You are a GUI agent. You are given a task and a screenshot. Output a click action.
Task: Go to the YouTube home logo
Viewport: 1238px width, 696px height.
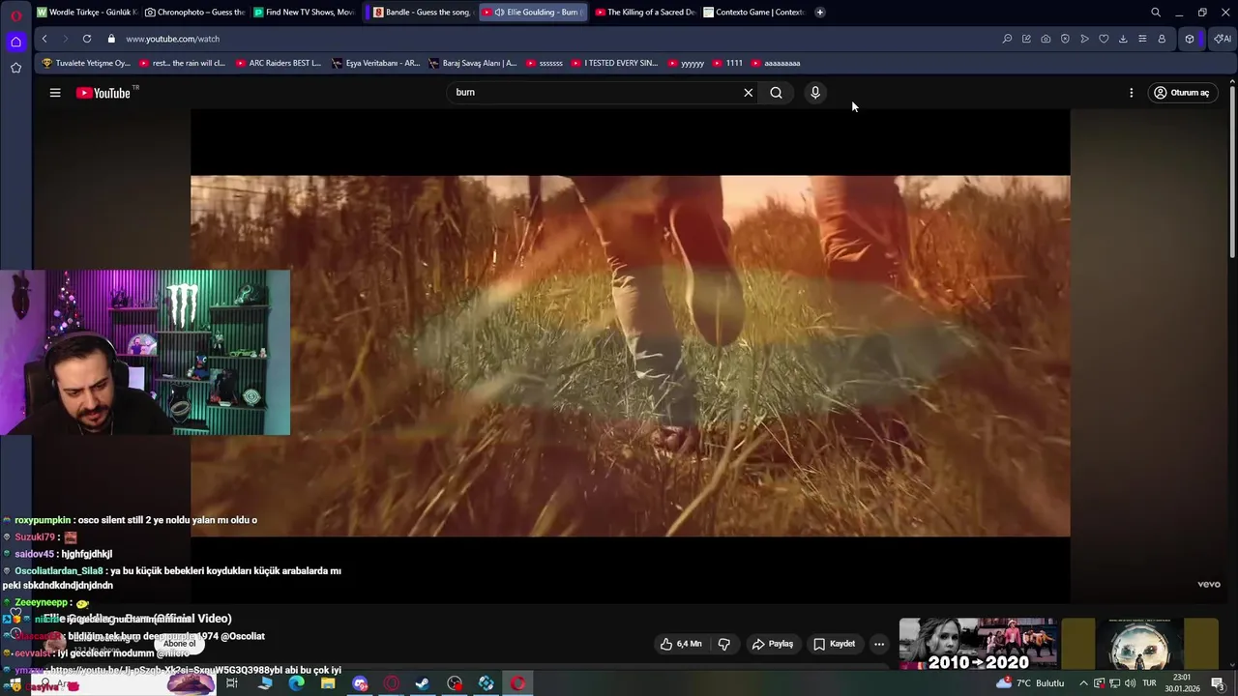[x=103, y=93]
